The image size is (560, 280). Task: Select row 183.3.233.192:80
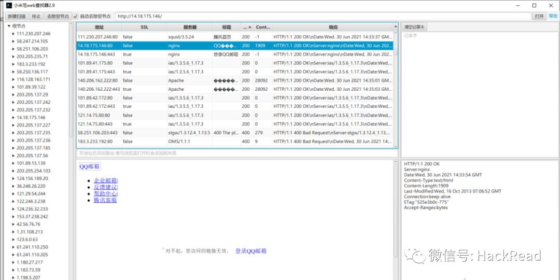(x=235, y=142)
